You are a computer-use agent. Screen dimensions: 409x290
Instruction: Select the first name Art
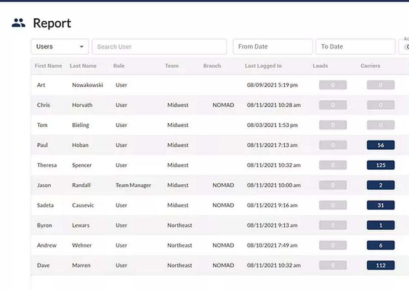pos(41,85)
